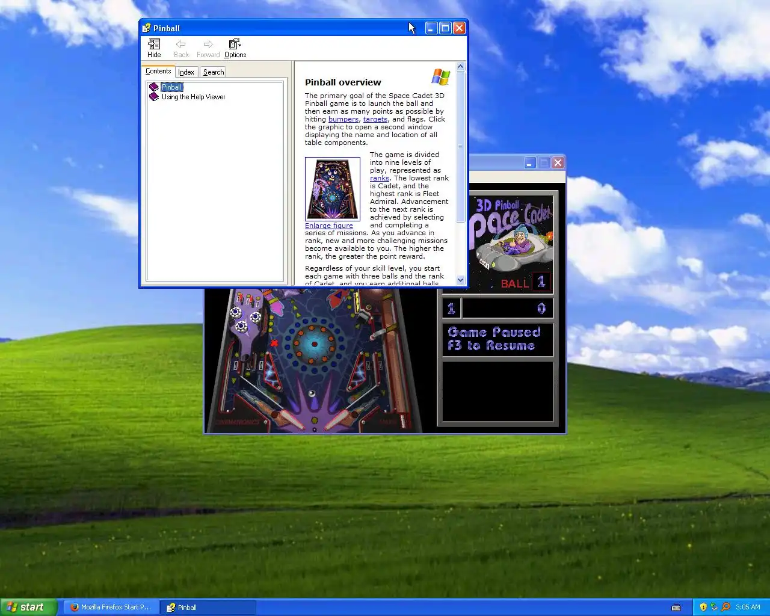The height and width of the screenshot is (616, 770).
Task: Click the Forward arrow in Help toolbar
Action: [208, 48]
